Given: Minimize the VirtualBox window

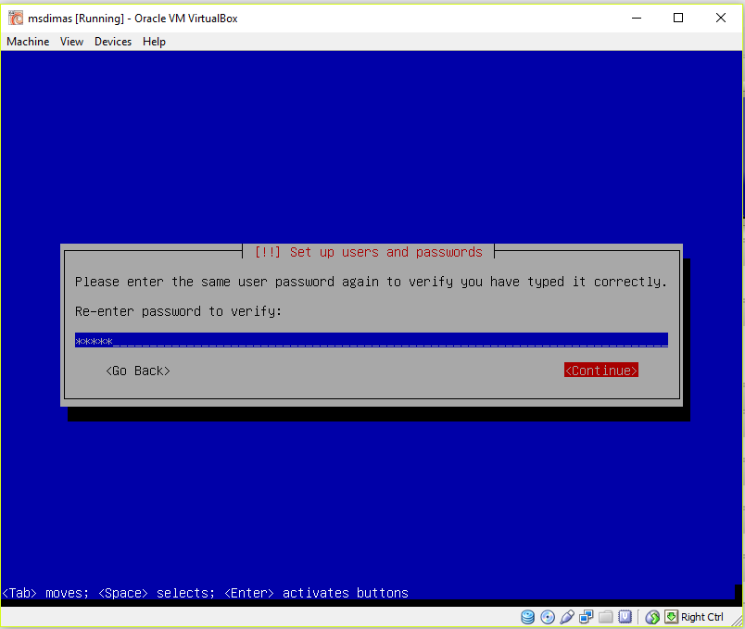Looking at the screenshot, I should click(x=637, y=18).
